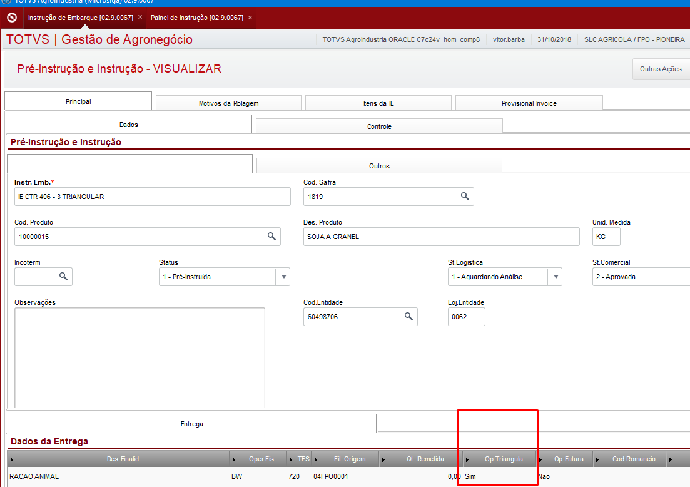This screenshot has height=487, width=690.
Task: Click the vitor.barba user label
Action: point(509,39)
